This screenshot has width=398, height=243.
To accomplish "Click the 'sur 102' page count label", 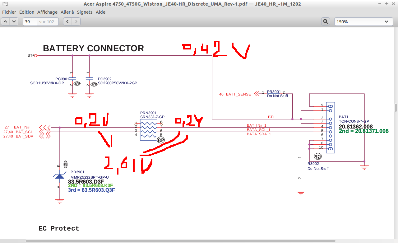I will pos(47,22).
